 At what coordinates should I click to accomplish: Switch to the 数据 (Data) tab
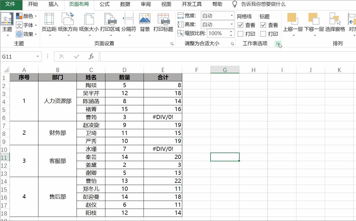(x=125, y=4)
